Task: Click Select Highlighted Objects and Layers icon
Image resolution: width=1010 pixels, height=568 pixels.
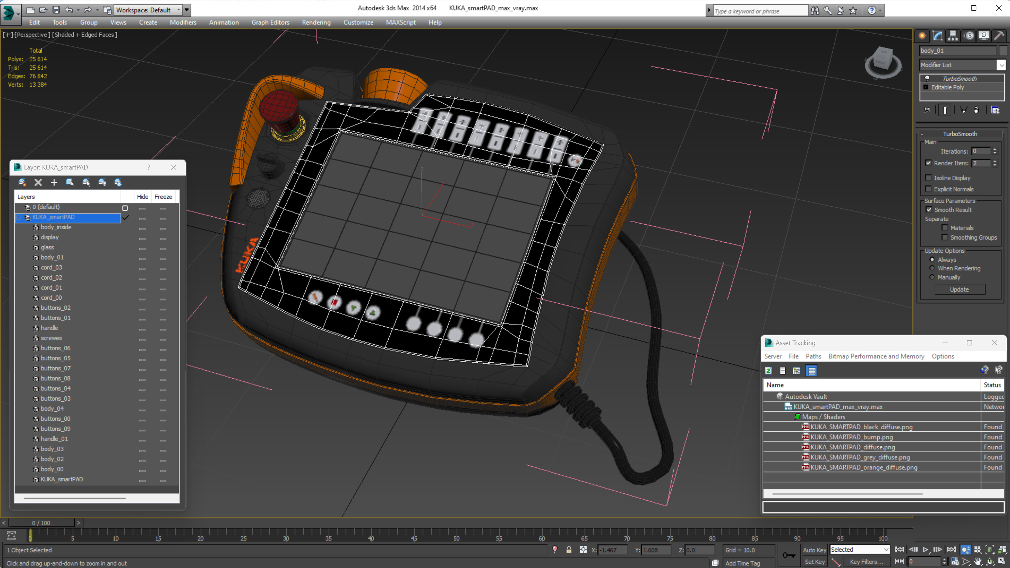Action: (70, 182)
